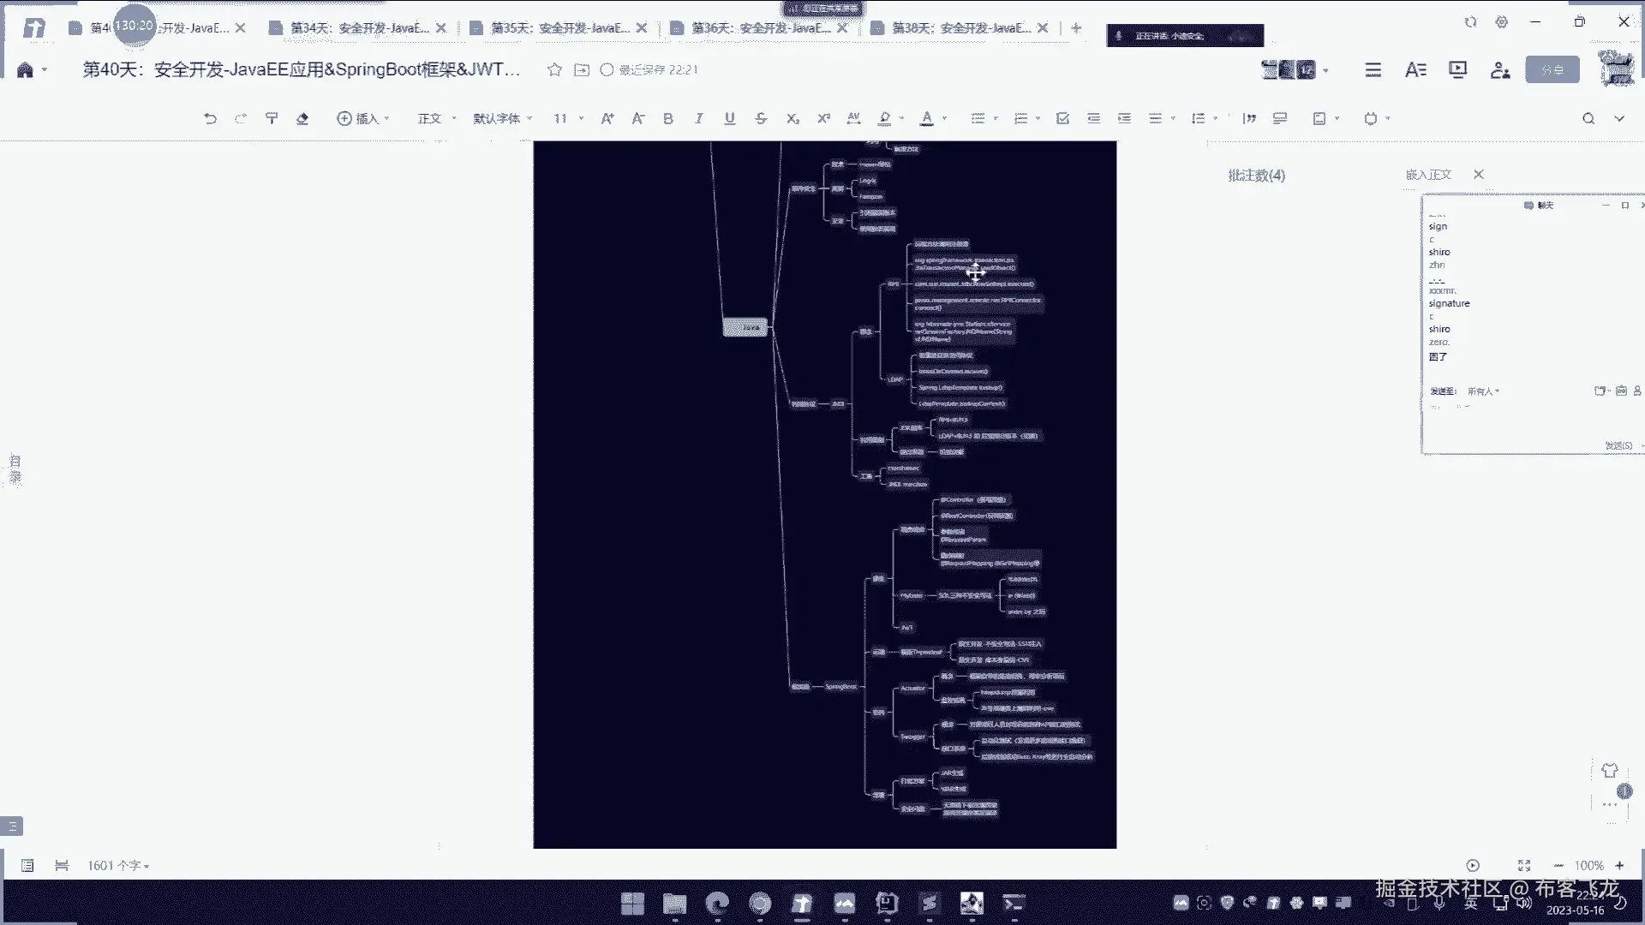
Task: Click the clear formatting eraser icon
Action: point(302,119)
